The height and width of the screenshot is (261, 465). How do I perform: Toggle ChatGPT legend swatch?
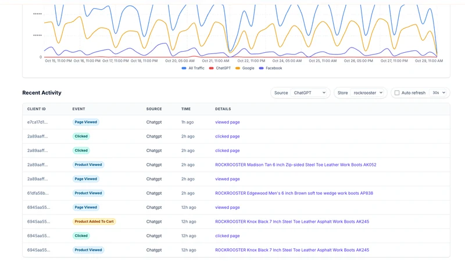point(211,68)
